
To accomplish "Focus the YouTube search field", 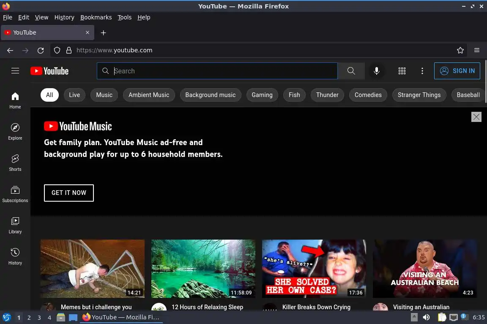I will coord(217,71).
